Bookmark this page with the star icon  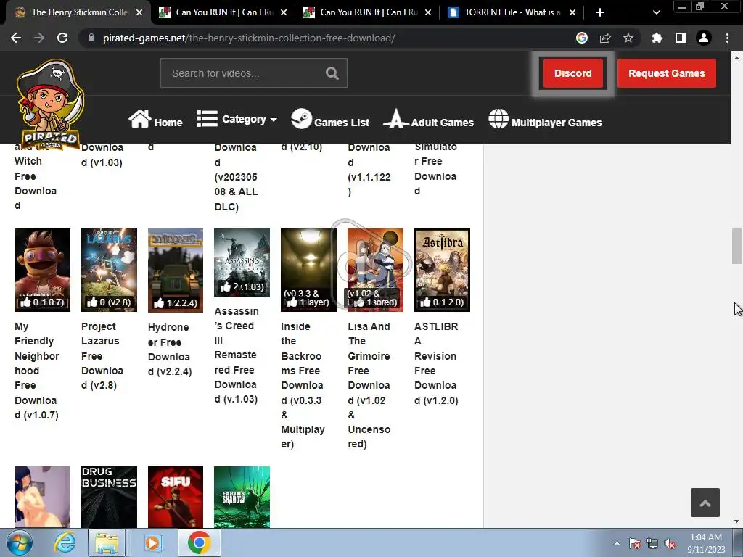(x=628, y=38)
